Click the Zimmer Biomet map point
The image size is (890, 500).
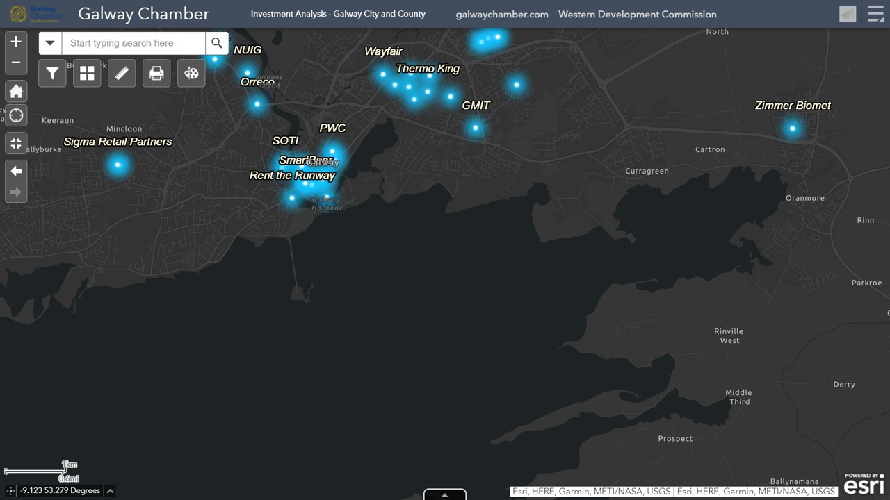tap(792, 128)
